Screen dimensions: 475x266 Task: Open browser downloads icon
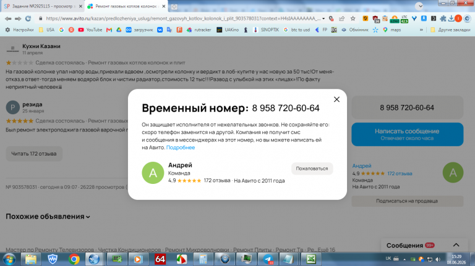tap(451, 19)
